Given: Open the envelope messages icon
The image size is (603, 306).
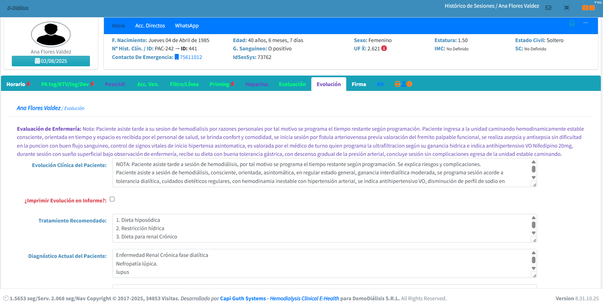Looking at the screenshot, I should (548, 8).
